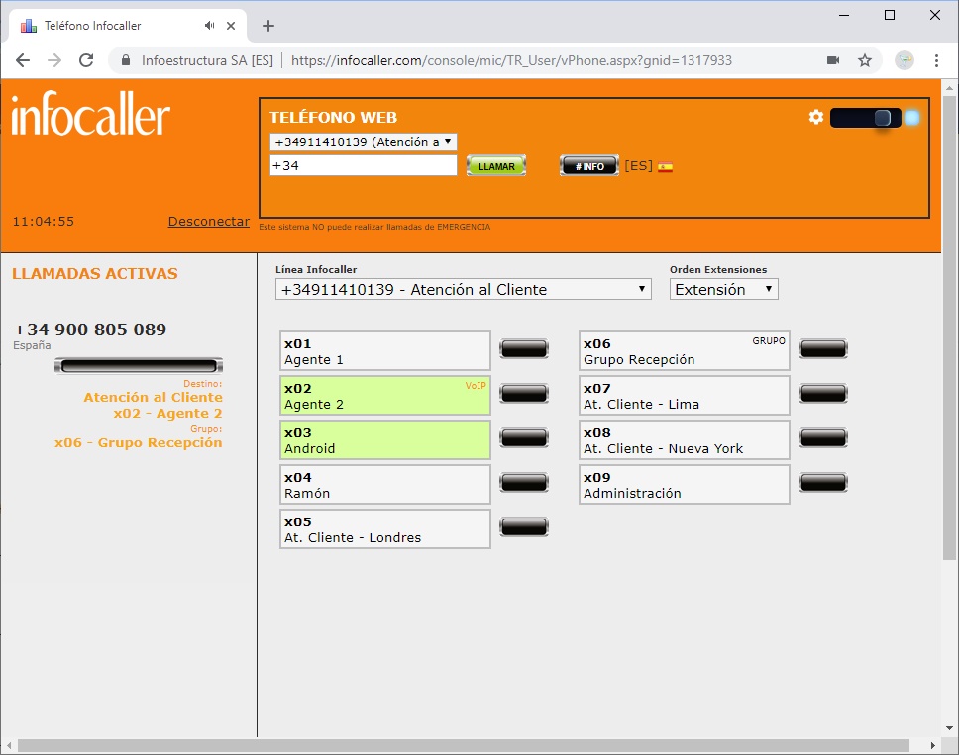Click the horizontal scrollbar at the bottom
This screenshot has width=959, height=755.
point(463,745)
